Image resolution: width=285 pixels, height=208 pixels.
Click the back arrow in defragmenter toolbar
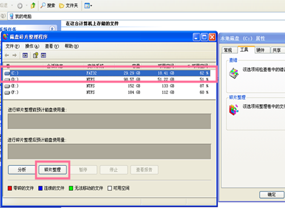point(7,55)
